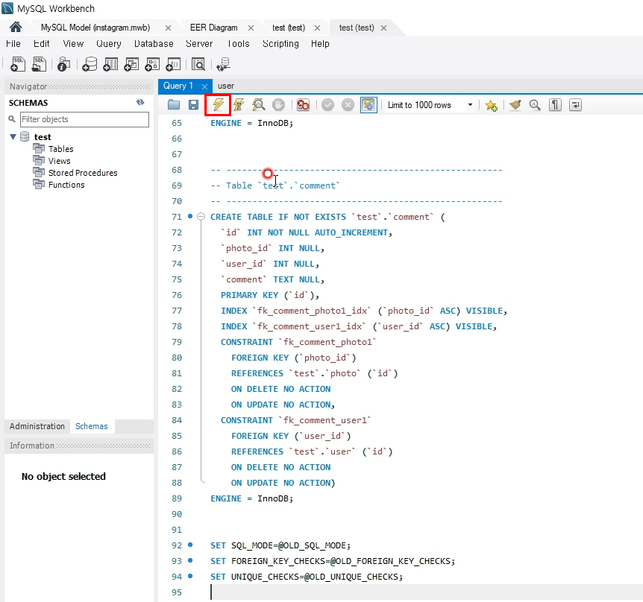Open the Query menu
The width and height of the screenshot is (643, 602).
pos(109,44)
